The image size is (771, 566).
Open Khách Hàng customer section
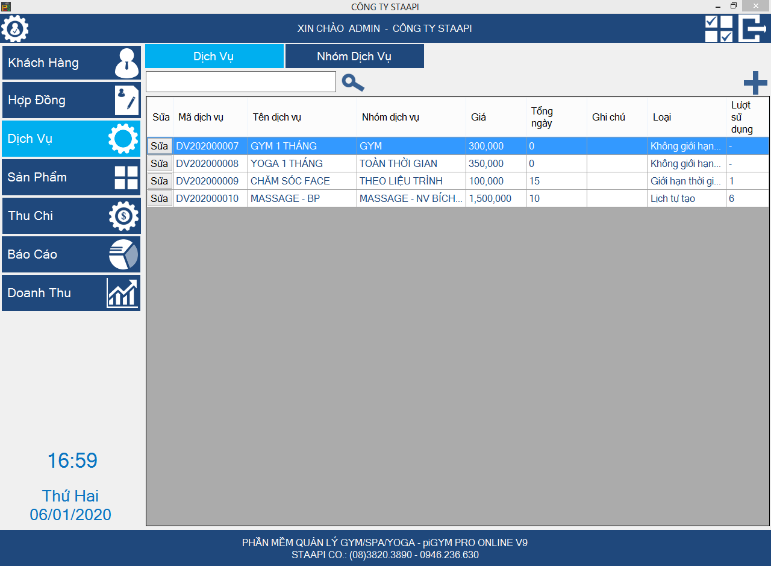click(72, 63)
